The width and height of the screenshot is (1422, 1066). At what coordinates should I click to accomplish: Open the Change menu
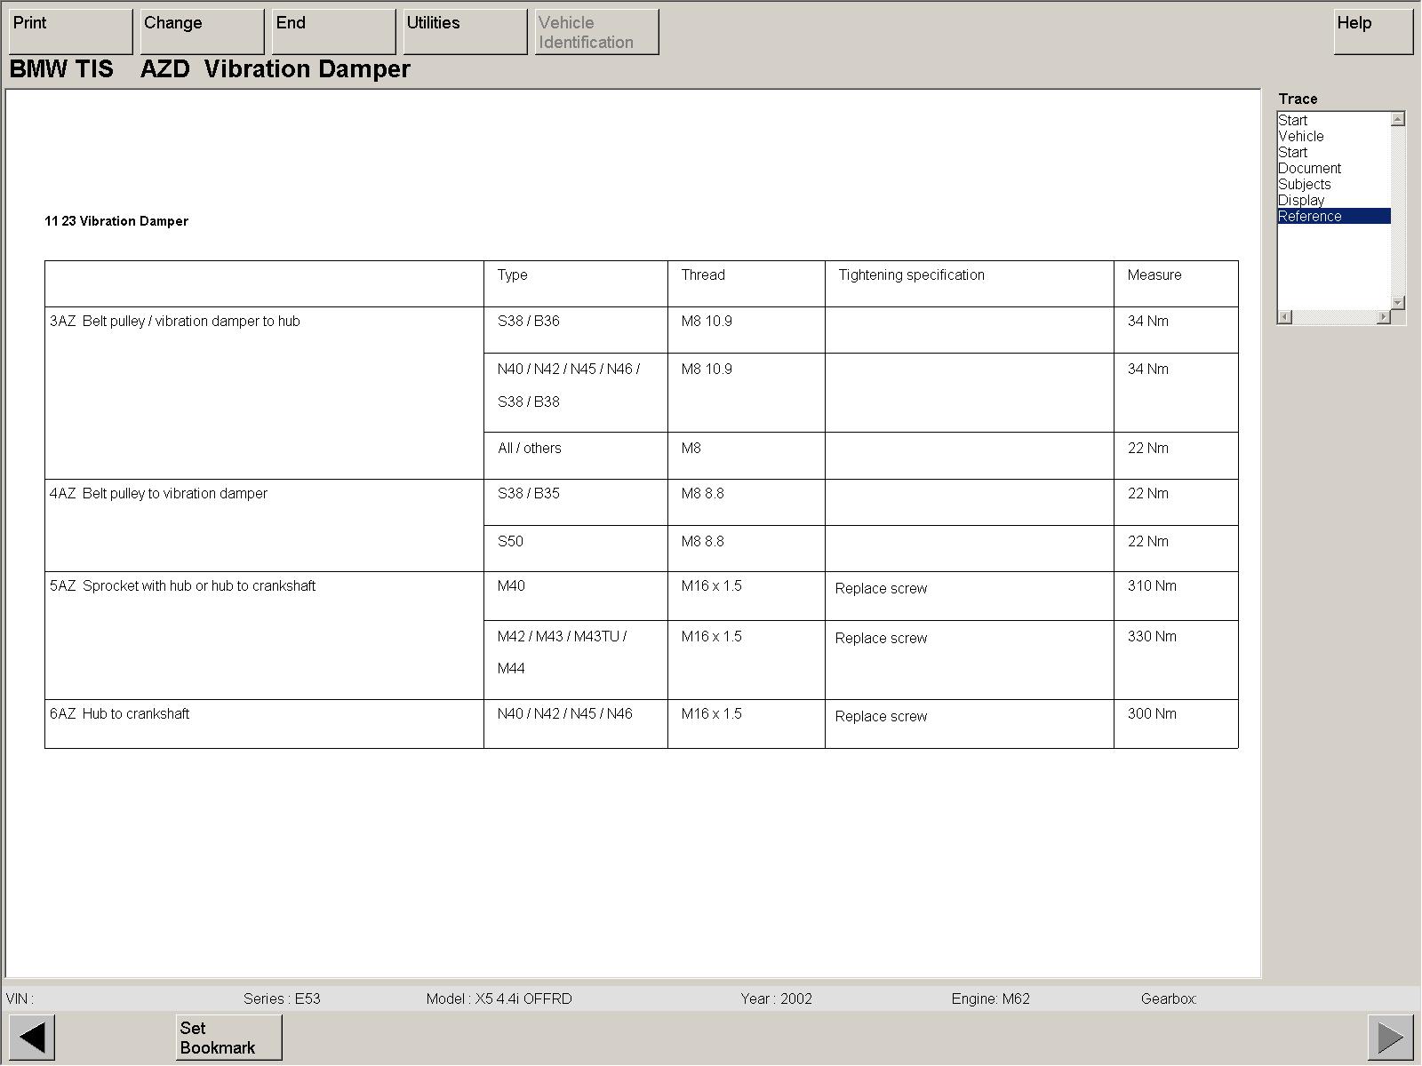tap(202, 32)
